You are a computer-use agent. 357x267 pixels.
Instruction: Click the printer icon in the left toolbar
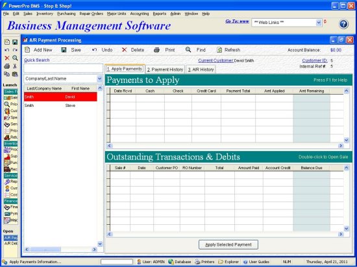[x=7, y=66]
